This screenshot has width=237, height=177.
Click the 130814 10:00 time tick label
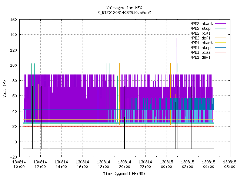(x=19, y=164)
